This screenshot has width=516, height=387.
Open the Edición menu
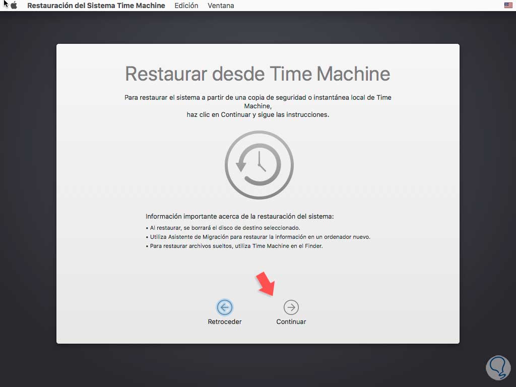(186, 6)
